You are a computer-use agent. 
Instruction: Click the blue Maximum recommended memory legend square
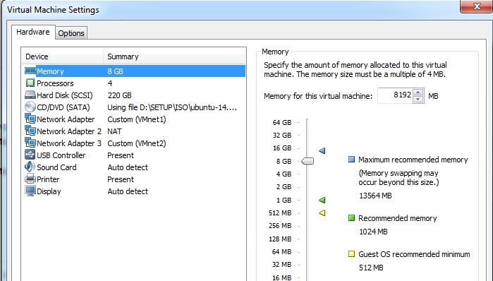point(351,160)
